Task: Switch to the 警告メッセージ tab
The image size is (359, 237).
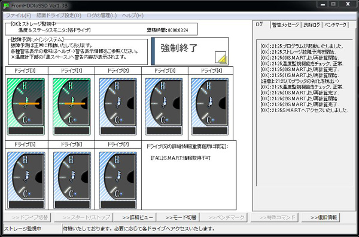Action: (285, 24)
